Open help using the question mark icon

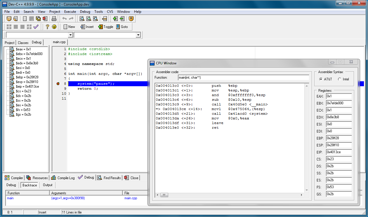tap(47, 27)
